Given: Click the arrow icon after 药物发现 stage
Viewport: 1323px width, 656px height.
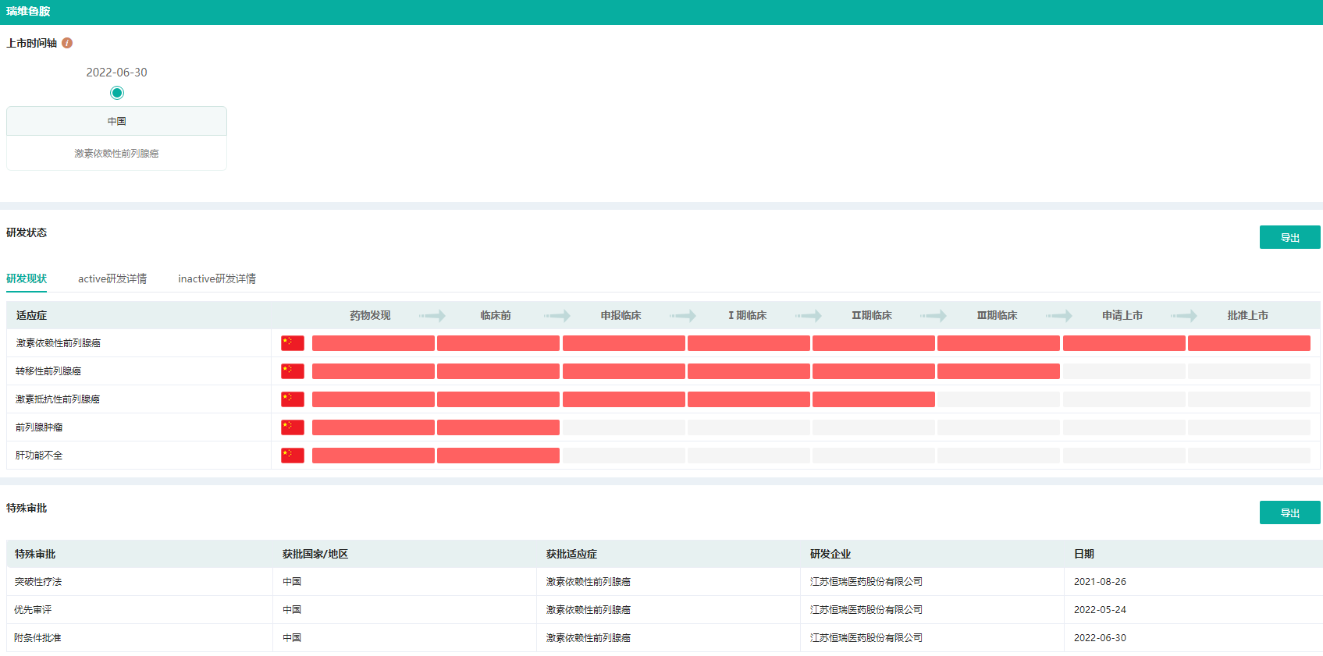Looking at the screenshot, I should click(432, 316).
